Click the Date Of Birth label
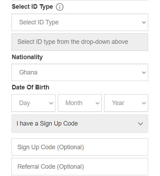 tap(30, 87)
